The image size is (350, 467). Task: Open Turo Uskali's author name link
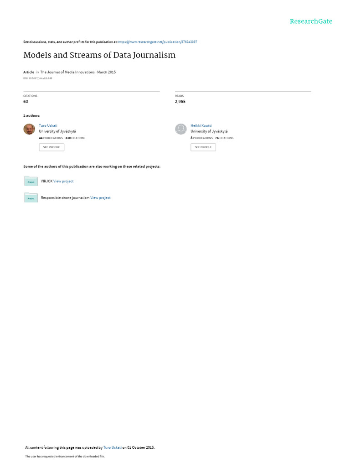48,126
